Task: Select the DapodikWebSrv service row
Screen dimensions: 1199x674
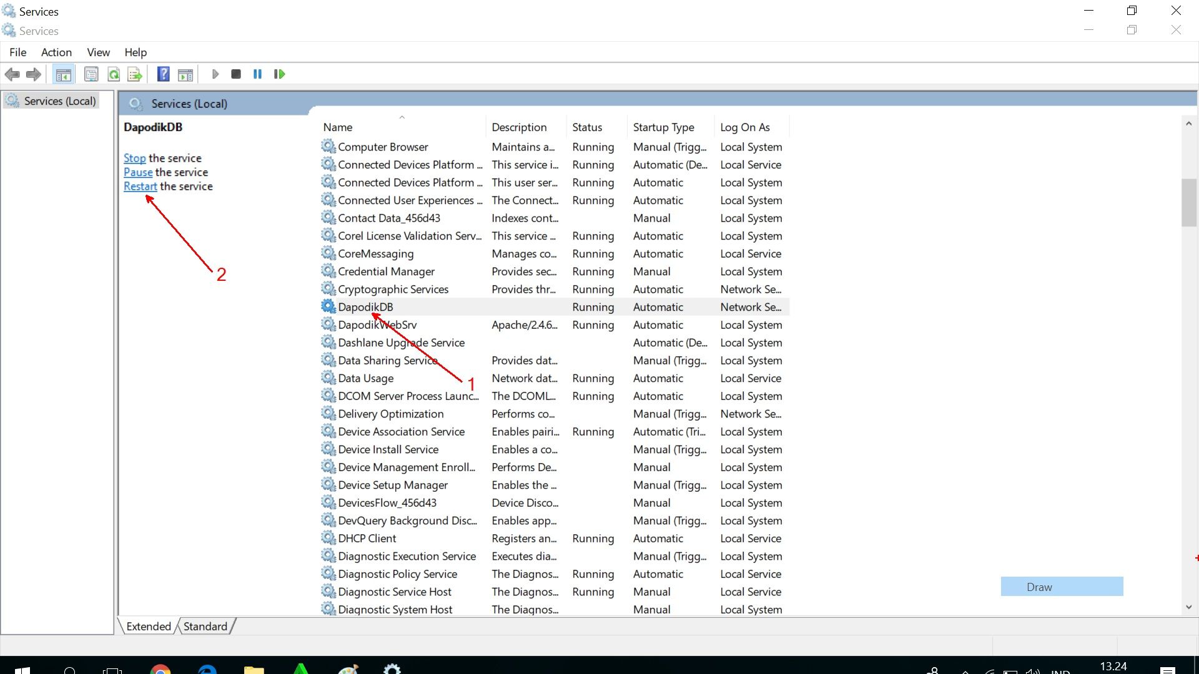Action: pos(555,325)
